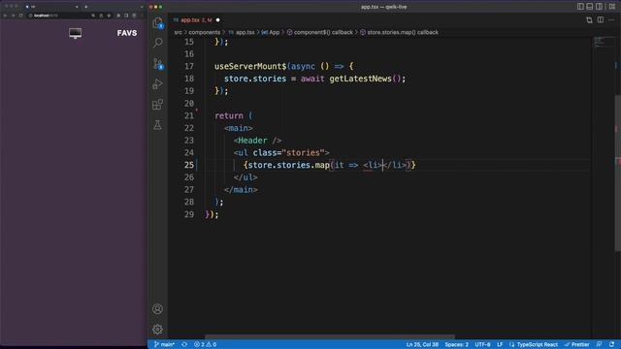Click line number 25 in gutter
This screenshot has height=349, width=621.
click(189, 165)
